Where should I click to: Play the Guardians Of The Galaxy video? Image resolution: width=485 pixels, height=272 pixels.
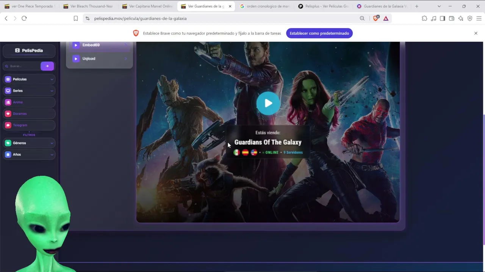pos(268,103)
